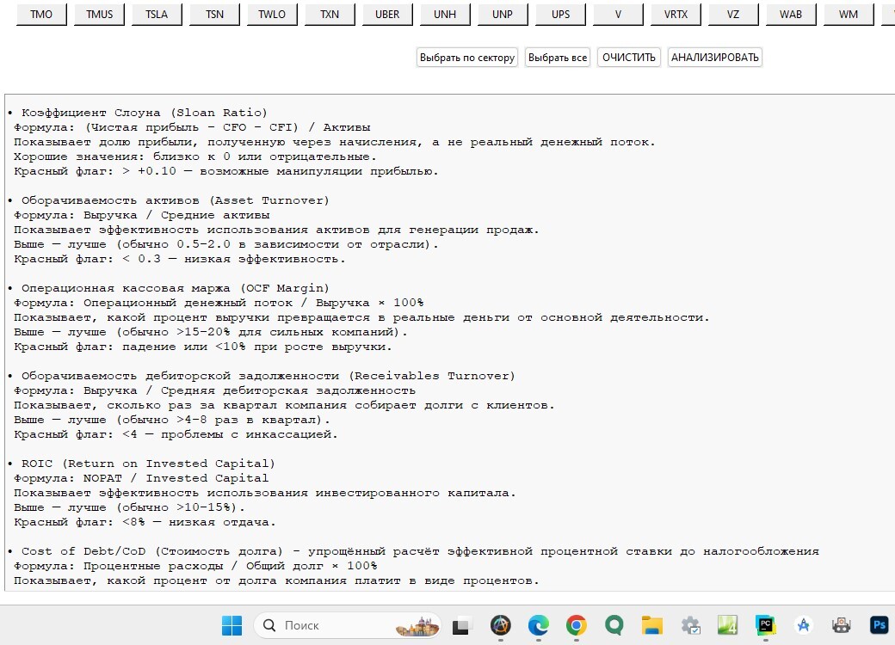Click formula 'Процентные расходы / Общий долг × 100%'
This screenshot has height=645, width=895.
(230, 566)
